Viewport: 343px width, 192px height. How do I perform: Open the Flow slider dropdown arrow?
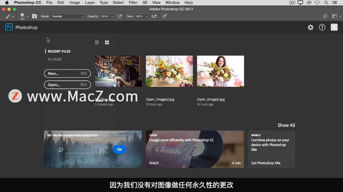tap(147, 16)
